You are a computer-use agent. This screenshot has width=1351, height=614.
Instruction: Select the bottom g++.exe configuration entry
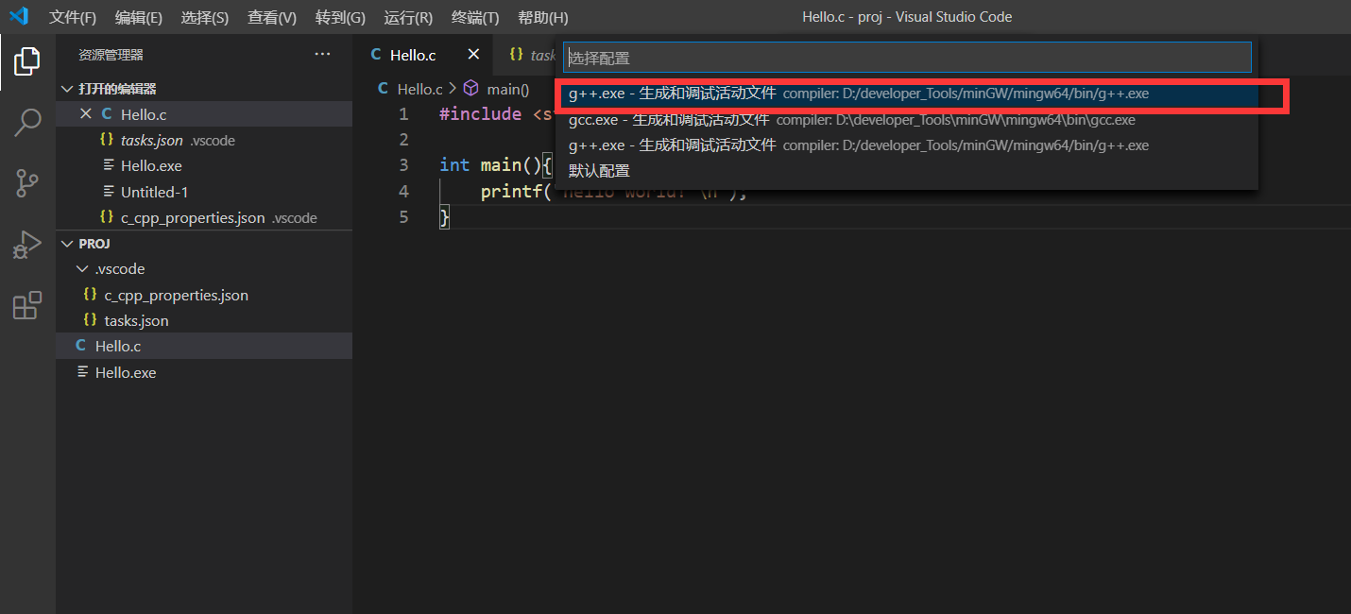point(906,145)
